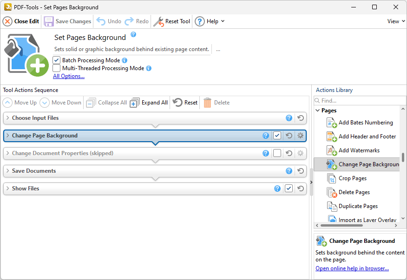Click help icon beside Set Pages Background title
This screenshot has height=280, width=407.
[133, 34]
